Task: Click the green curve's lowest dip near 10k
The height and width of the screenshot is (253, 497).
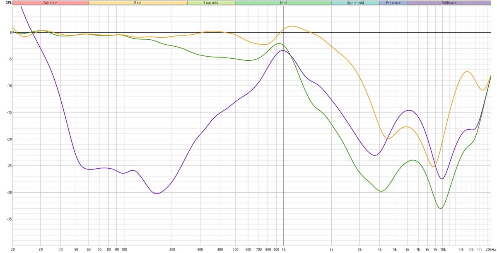Action: [x=440, y=208]
